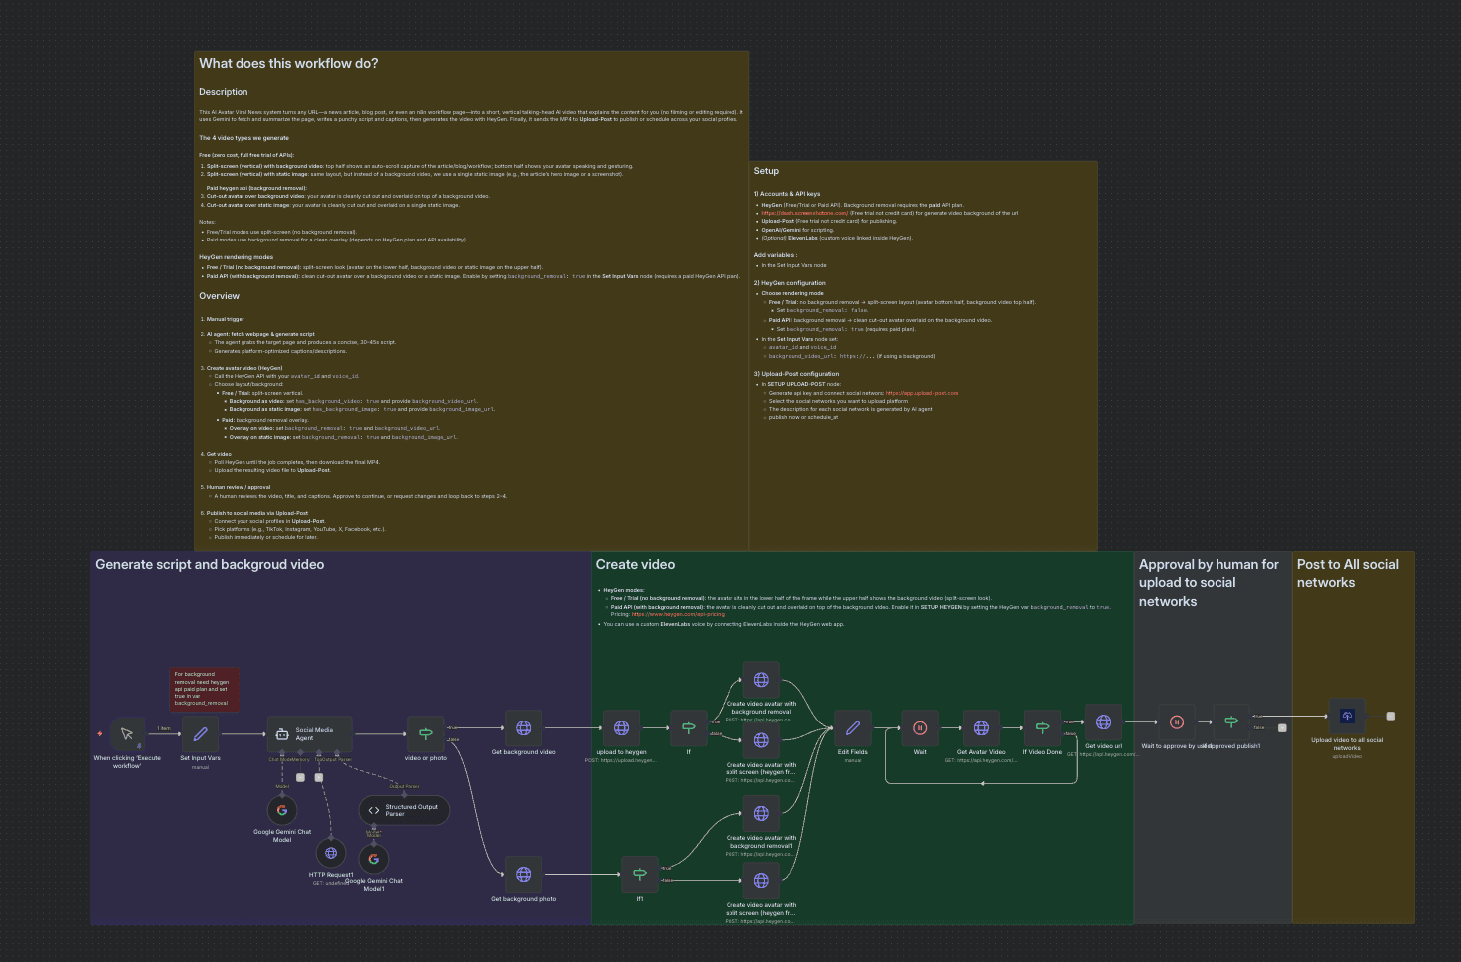Image resolution: width=1461 pixels, height=962 pixels.
Task: Open the Structured Output Parser node
Action: pyautogui.click(x=404, y=810)
